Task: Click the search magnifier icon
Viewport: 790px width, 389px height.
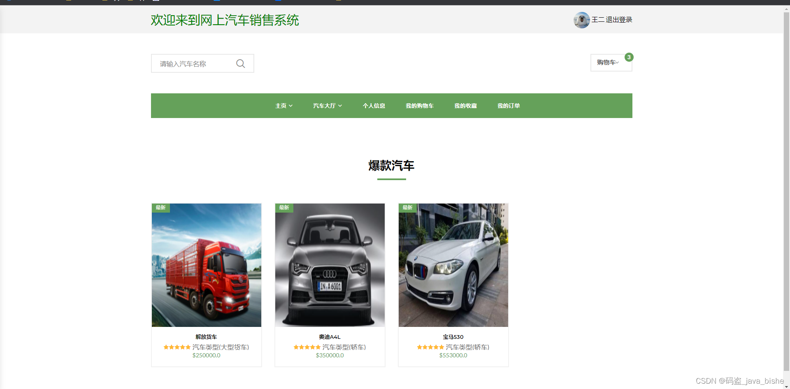Action: (241, 63)
